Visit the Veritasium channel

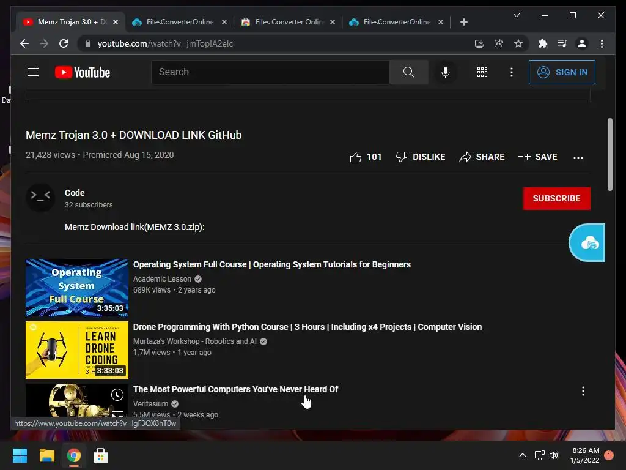click(x=150, y=404)
